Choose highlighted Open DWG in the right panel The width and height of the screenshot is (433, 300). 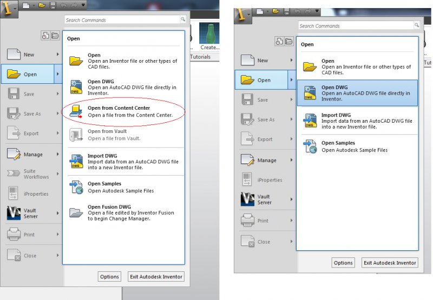(357, 93)
